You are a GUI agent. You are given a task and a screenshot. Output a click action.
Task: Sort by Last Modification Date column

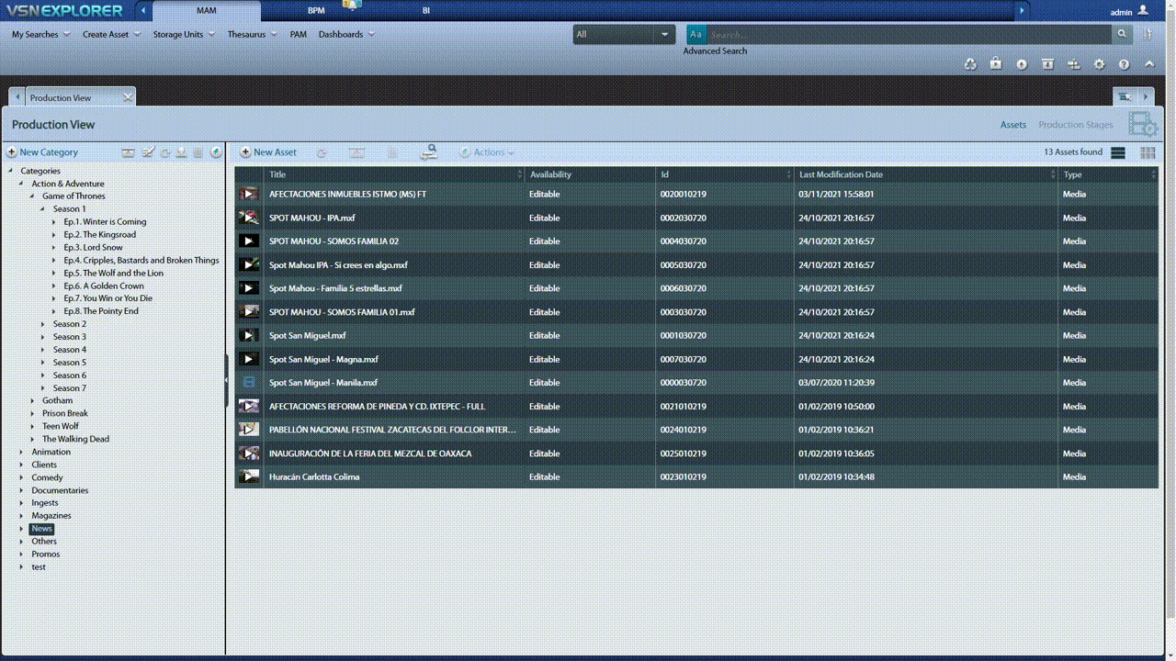pyautogui.click(x=925, y=174)
